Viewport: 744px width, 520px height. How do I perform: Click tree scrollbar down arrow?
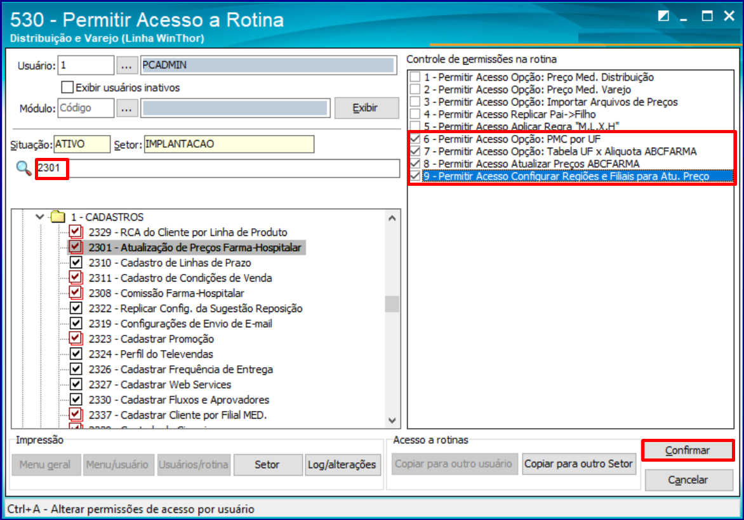click(392, 420)
